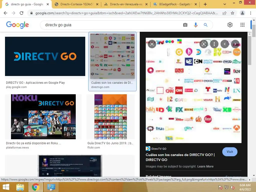The height and width of the screenshot is (192, 256).
Task: Open File Explorer from taskbar
Action: pos(20,187)
